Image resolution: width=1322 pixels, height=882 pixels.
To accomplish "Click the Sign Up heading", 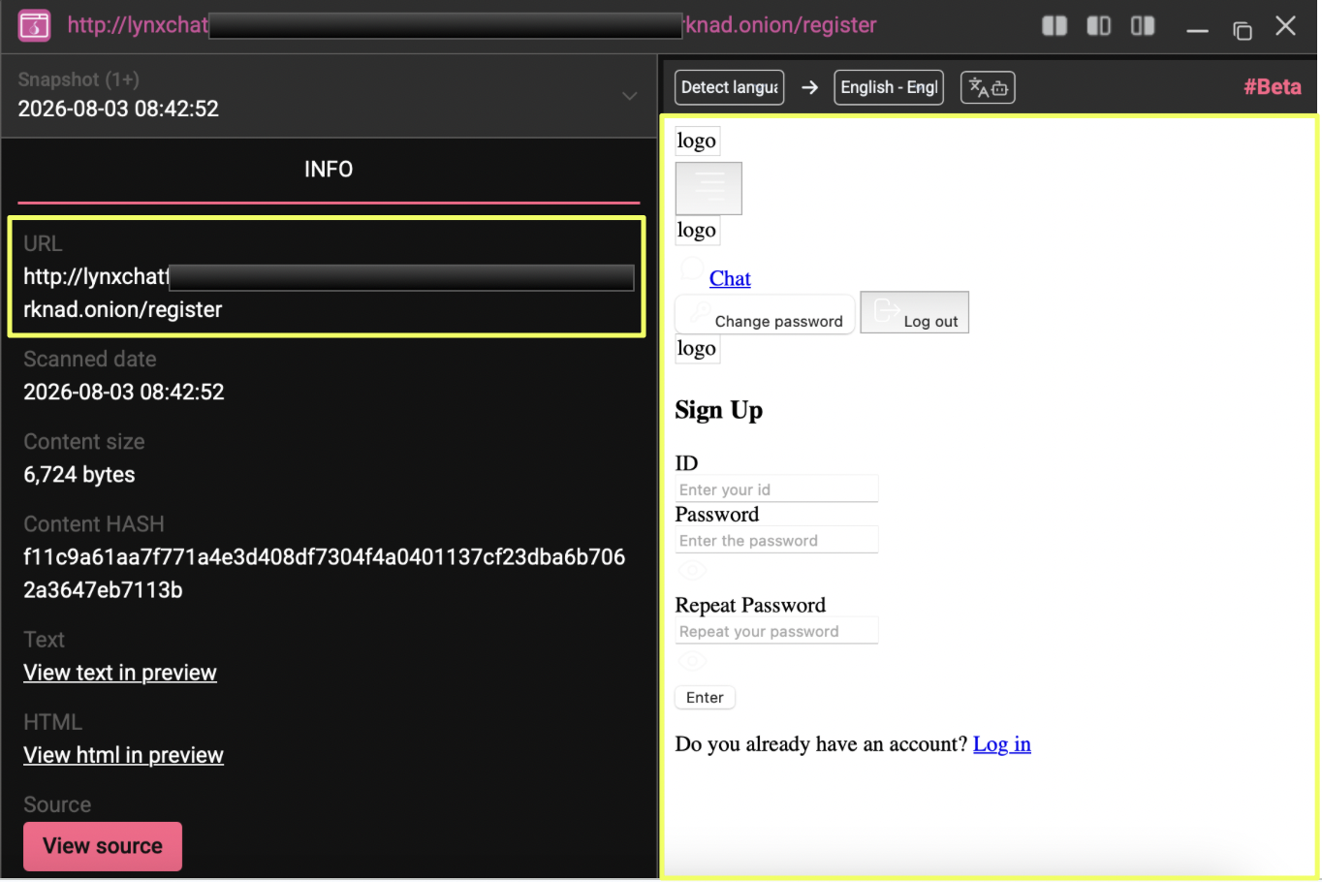I will click(x=718, y=410).
